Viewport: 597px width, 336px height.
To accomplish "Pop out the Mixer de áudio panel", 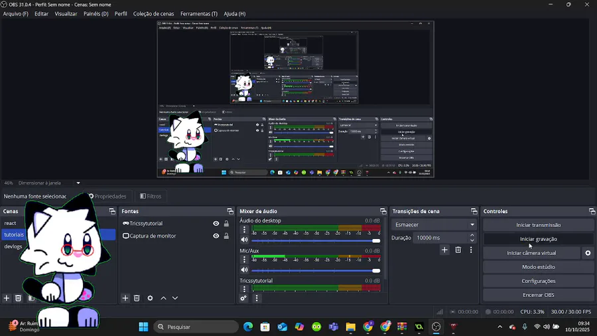I will (x=383, y=211).
